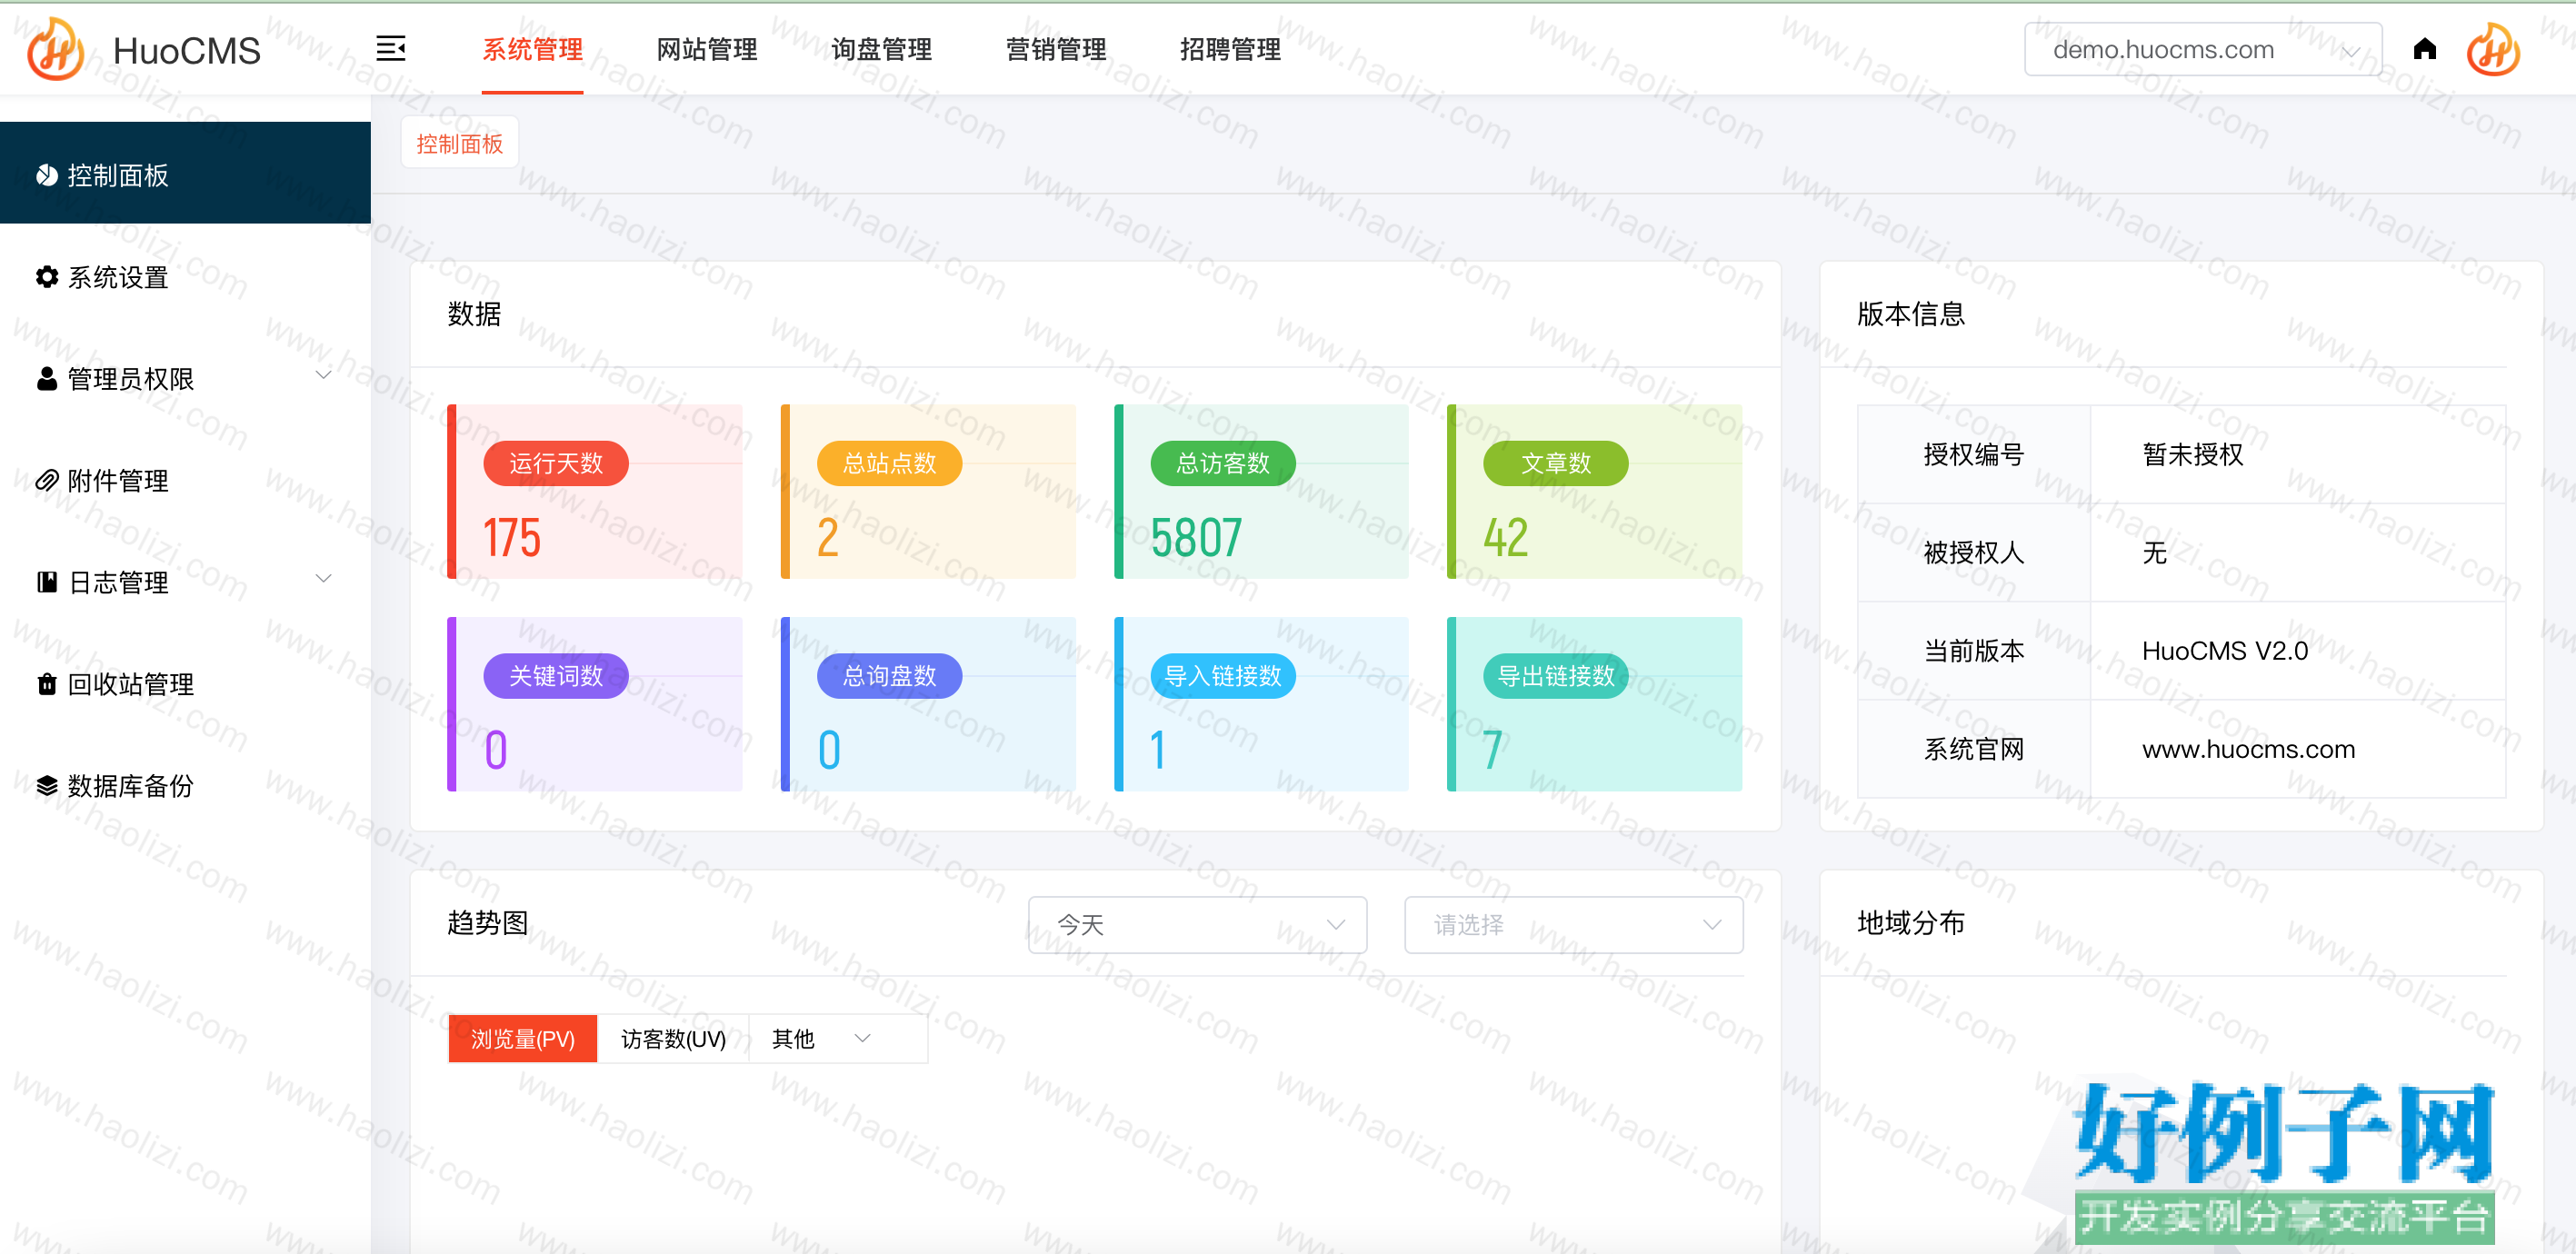
Task: Click the 暂未授权 authorization value
Action: tap(2192, 454)
